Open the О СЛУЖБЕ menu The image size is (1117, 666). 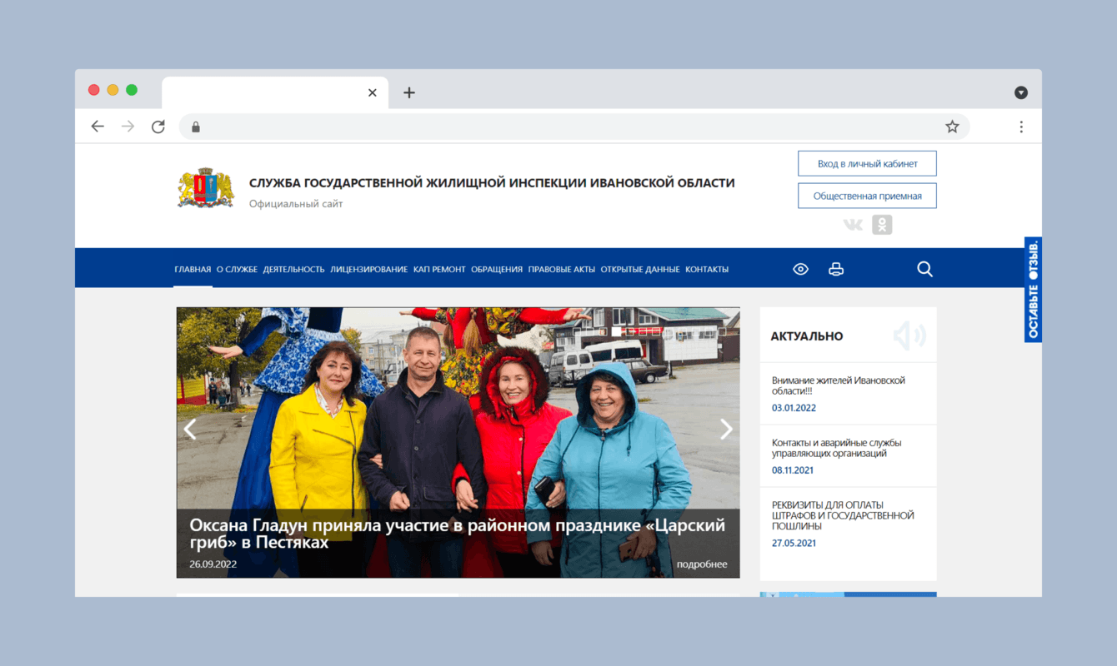pos(237,269)
